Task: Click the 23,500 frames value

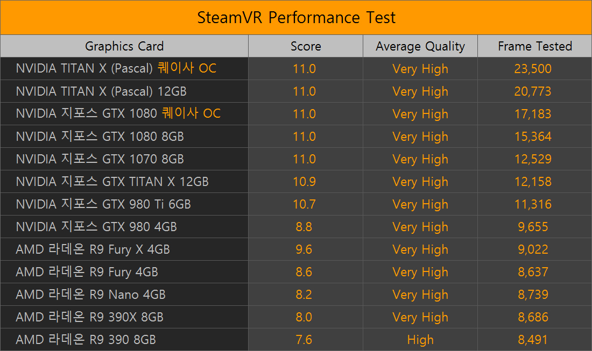Action: tap(533, 69)
